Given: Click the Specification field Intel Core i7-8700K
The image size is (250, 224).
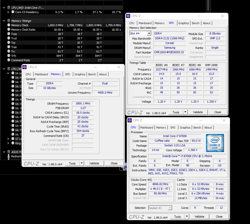Looking at the screenshot, I should 187,156.
